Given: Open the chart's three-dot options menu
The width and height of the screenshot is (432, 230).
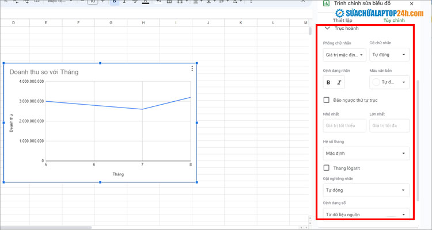Looking at the screenshot, I should (x=192, y=69).
